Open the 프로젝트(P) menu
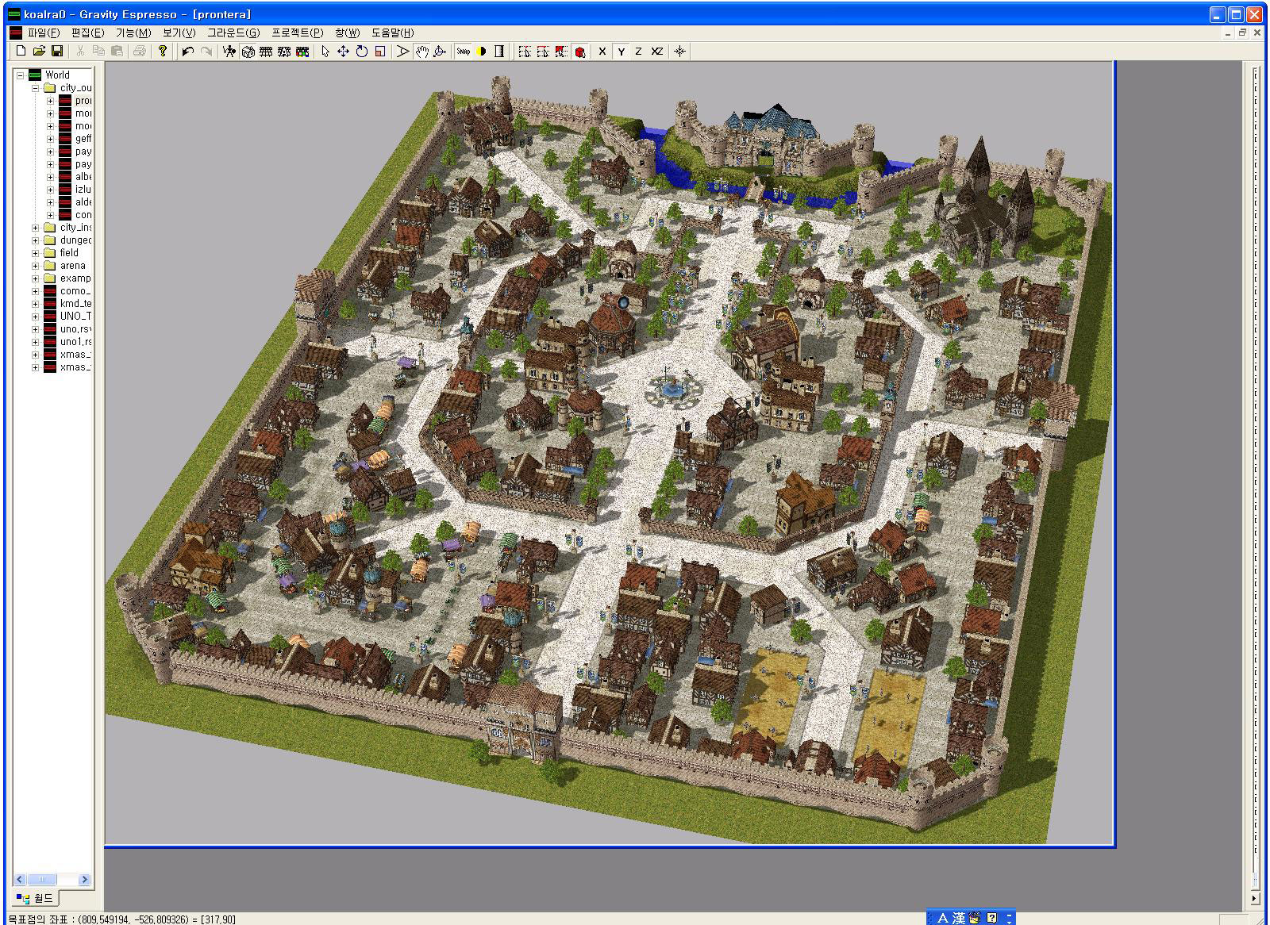Viewport: 1270px width, 925px height. (x=298, y=33)
